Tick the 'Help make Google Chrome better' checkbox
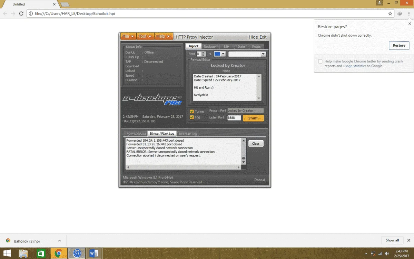Screen dimensions: 414x259 coord(320,61)
